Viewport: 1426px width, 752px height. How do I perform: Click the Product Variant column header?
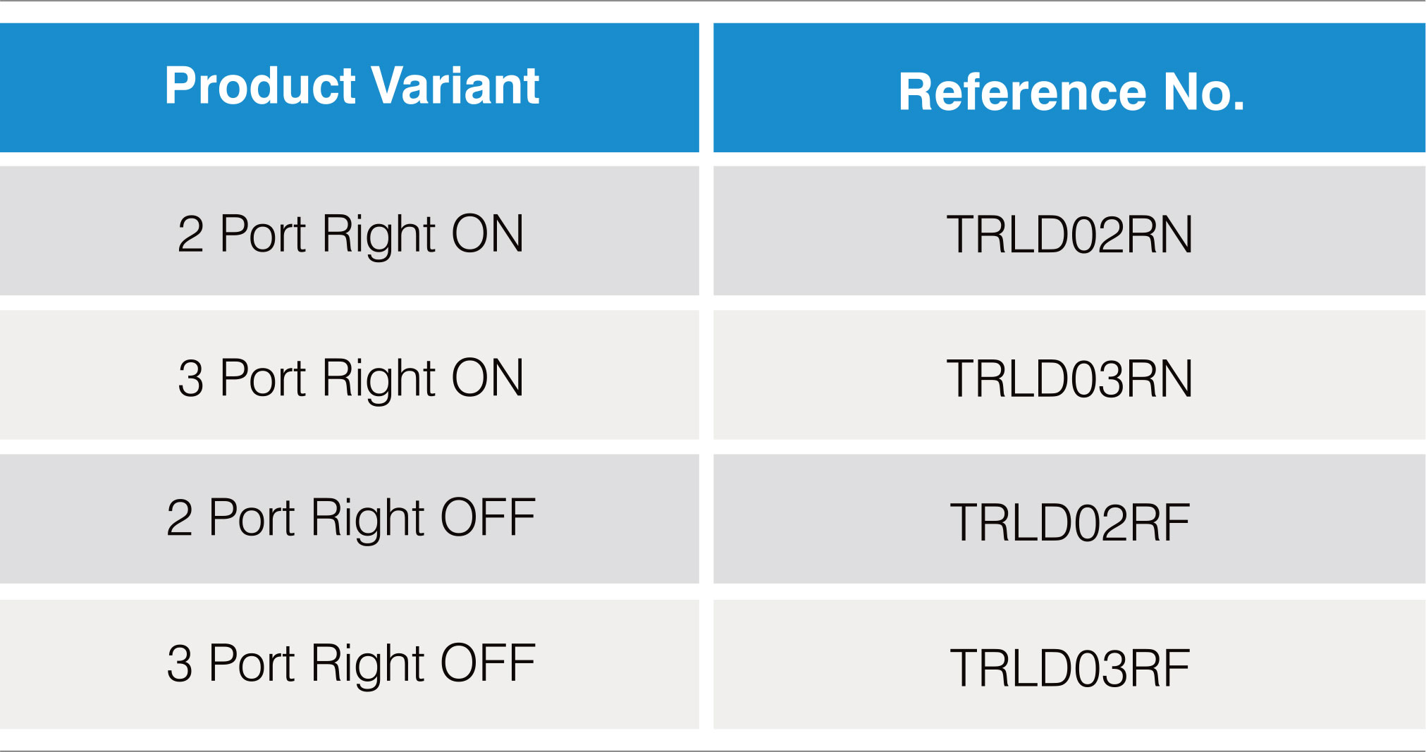click(x=351, y=87)
